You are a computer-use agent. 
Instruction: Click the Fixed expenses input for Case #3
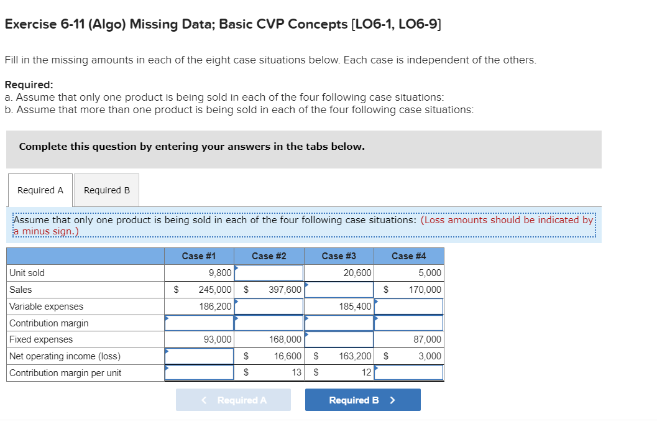coord(339,339)
